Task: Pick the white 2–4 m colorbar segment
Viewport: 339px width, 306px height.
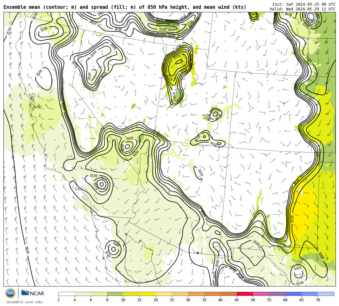Action: 66,294
